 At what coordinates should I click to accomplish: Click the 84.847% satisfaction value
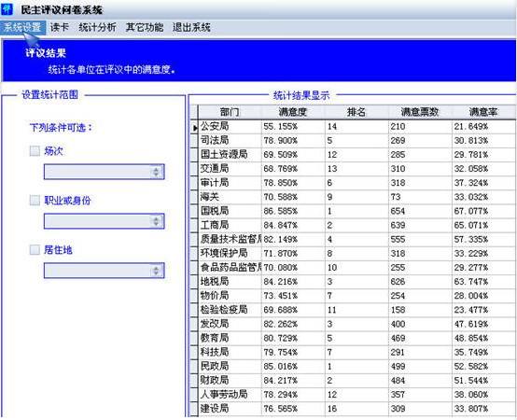click(280, 226)
